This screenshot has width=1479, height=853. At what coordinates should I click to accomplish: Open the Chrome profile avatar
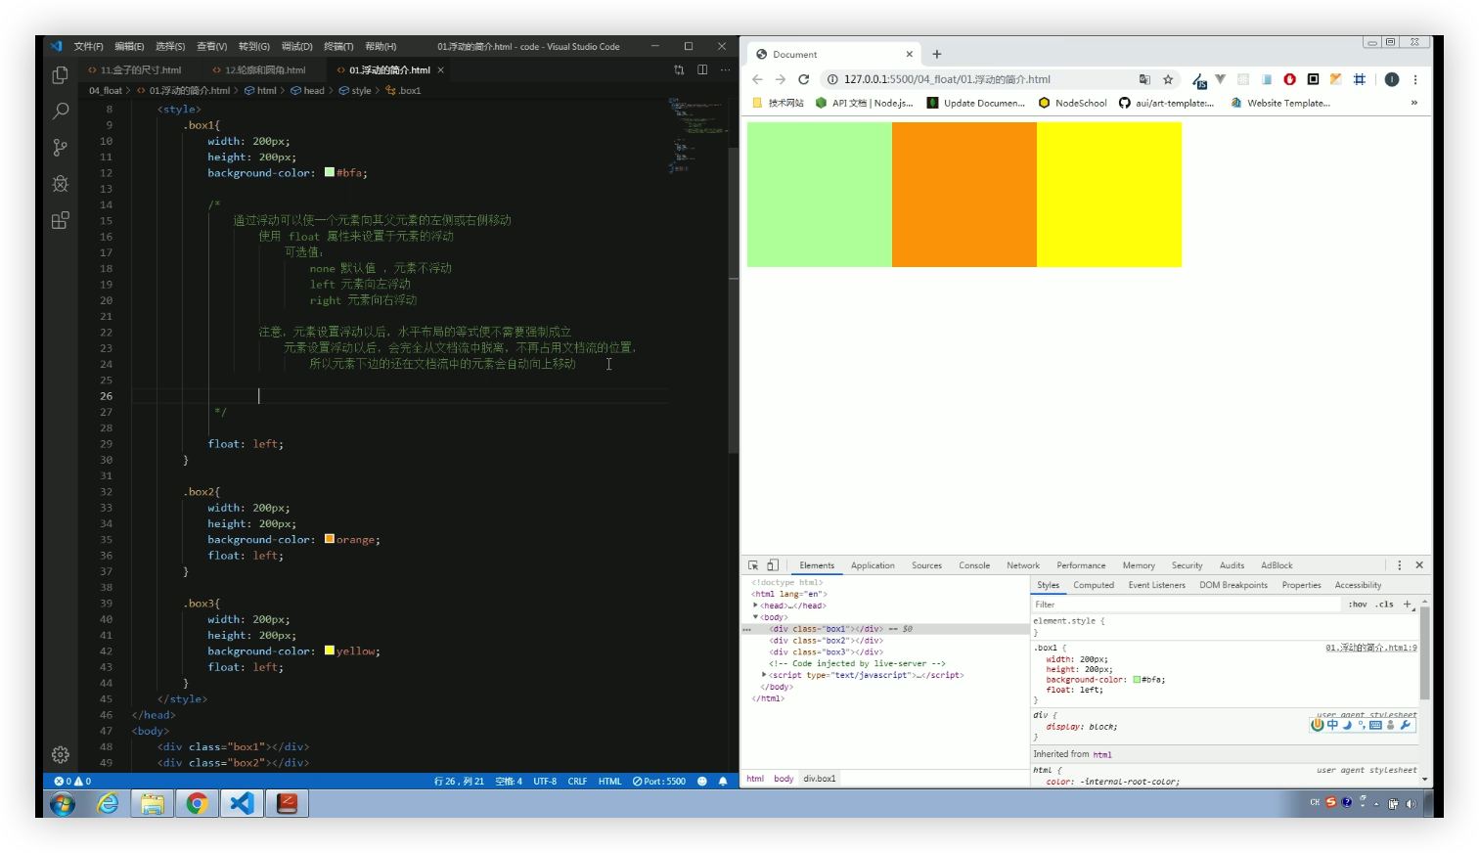click(x=1391, y=79)
